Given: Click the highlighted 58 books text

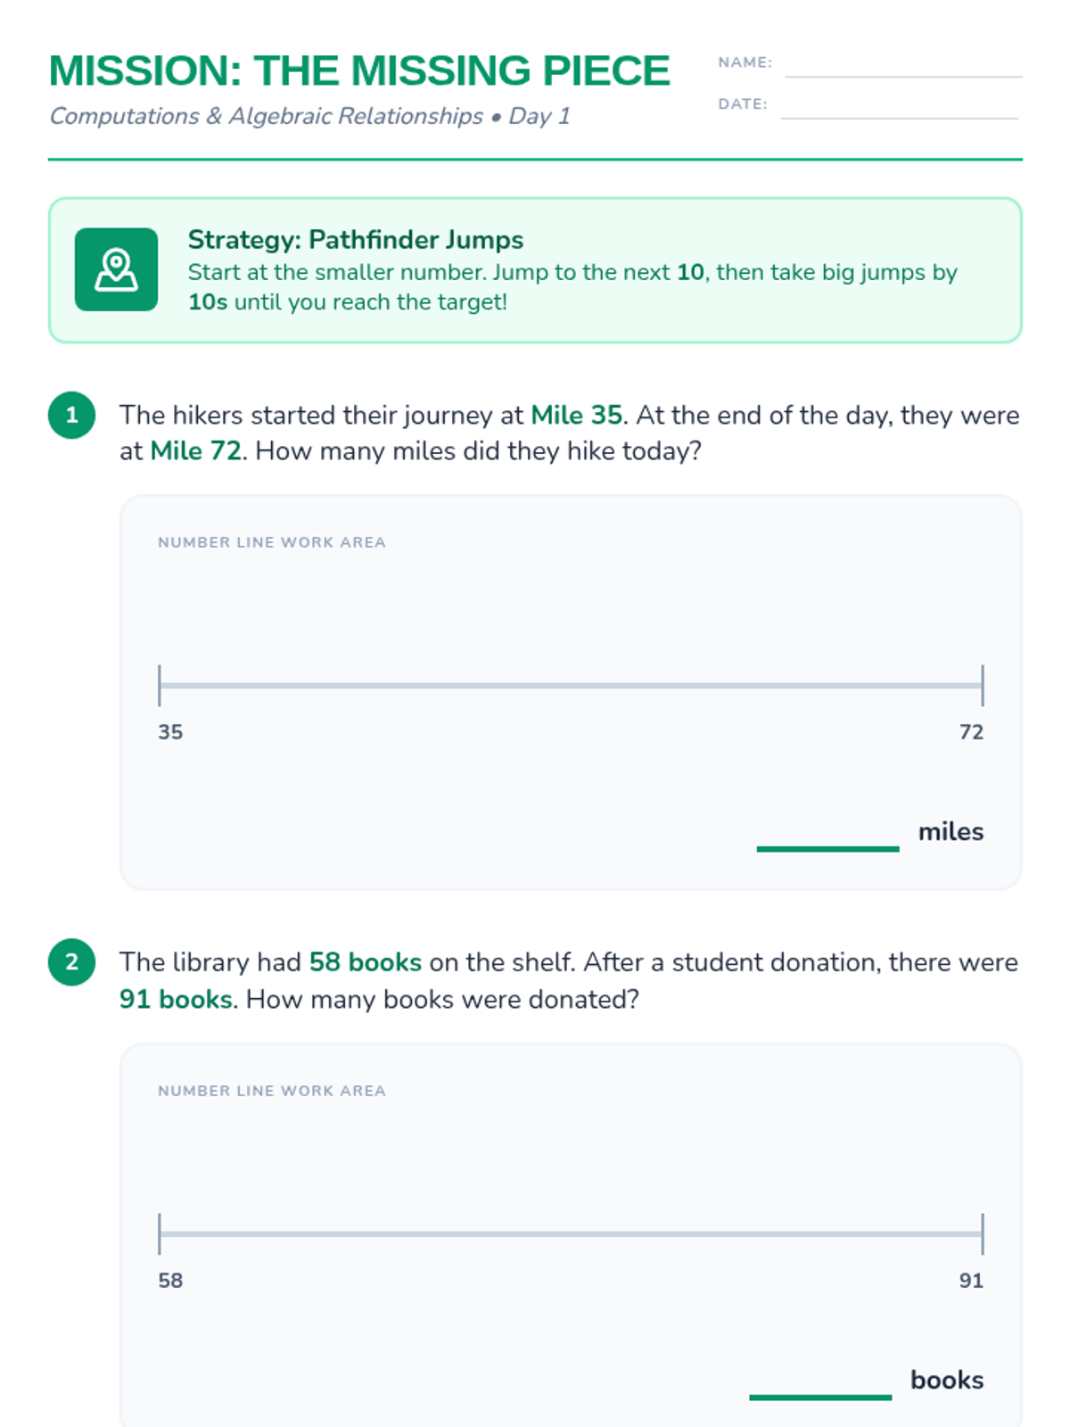Looking at the screenshot, I should tap(366, 962).
